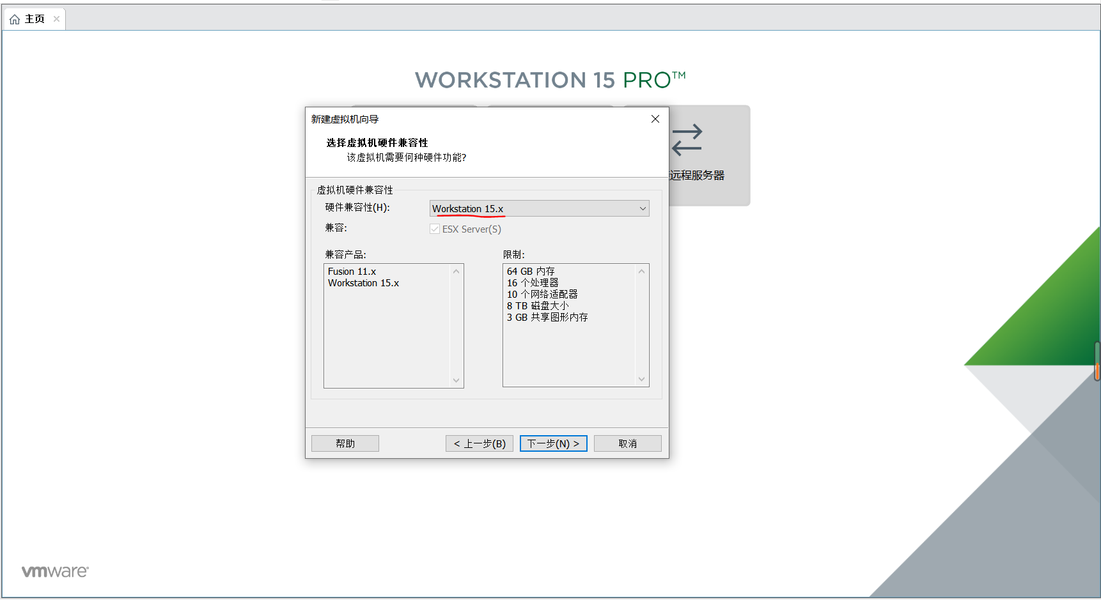Click up arrow of compatible products scrollbar
Viewport: 1101px width, 600px height.
coord(456,272)
